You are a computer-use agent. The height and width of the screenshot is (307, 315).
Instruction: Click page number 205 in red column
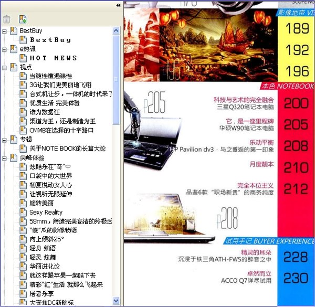point(296,124)
